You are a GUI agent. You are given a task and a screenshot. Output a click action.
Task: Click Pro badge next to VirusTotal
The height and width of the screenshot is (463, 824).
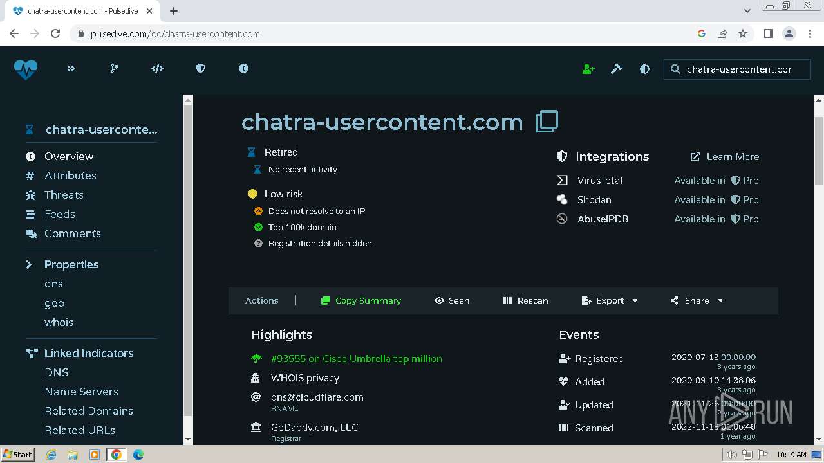pos(744,181)
